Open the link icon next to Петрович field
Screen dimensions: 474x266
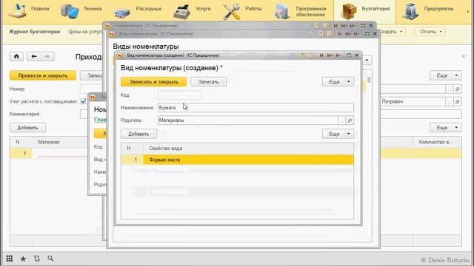pyautogui.click(x=458, y=102)
